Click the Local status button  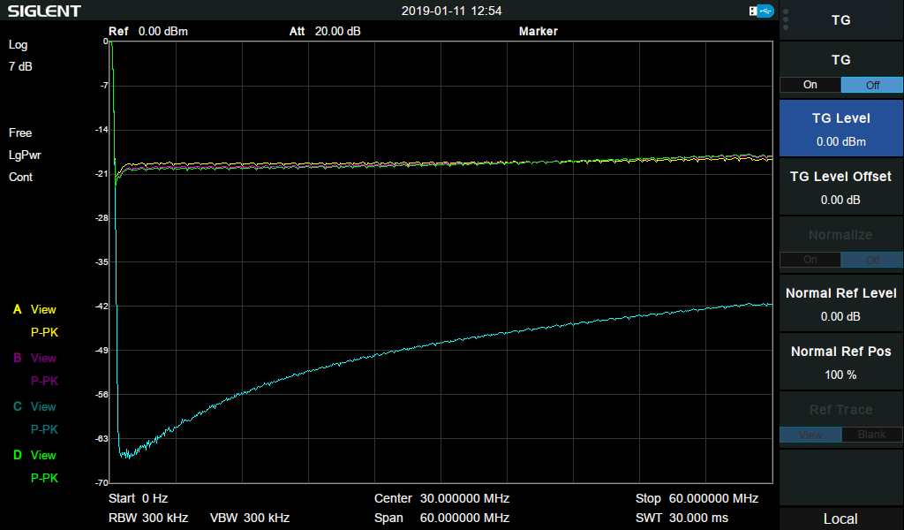tap(840, 519)
